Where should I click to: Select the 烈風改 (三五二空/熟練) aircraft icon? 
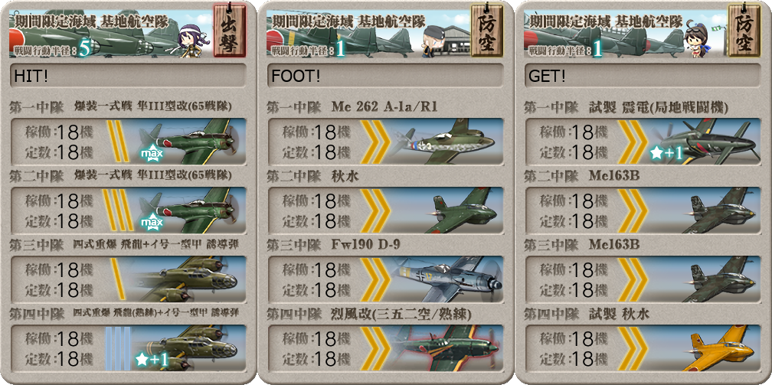point(447,348)
